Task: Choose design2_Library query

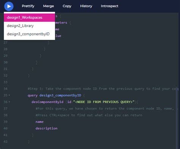Action: coord(29,26)
